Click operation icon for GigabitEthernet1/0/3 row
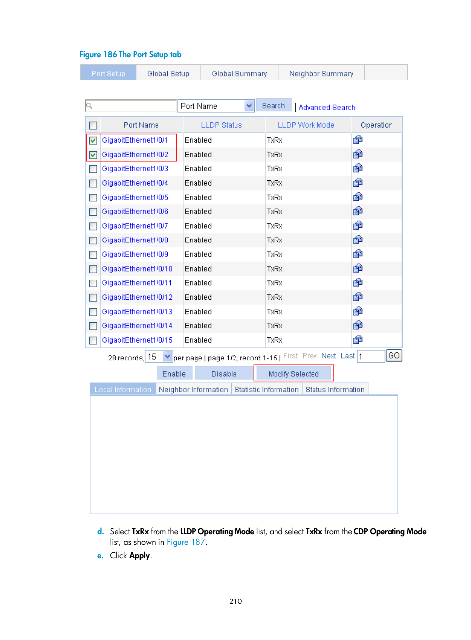Image resolution: width=471 pixels, height=640 pixels. (358, 168)
